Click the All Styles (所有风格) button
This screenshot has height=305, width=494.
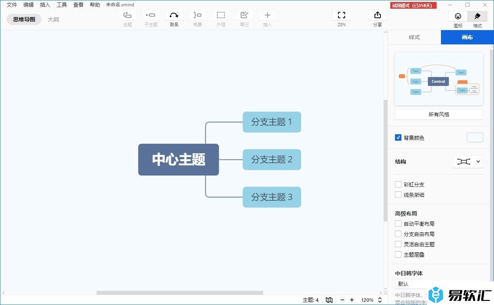[x=439, y=114]
